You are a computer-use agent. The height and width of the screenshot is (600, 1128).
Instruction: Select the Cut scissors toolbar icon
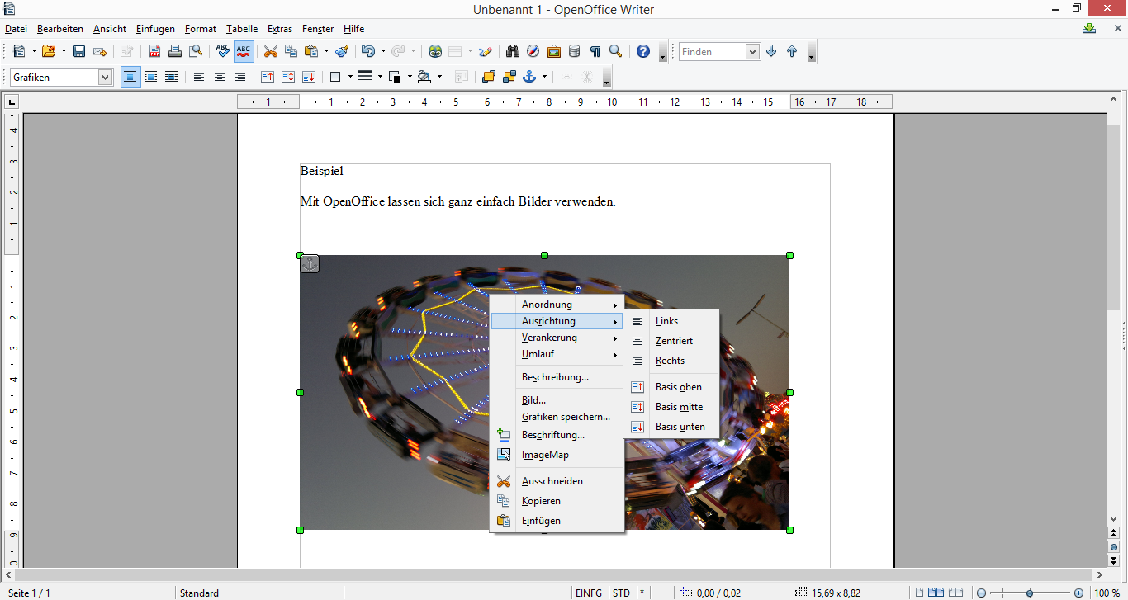point(270,51)
